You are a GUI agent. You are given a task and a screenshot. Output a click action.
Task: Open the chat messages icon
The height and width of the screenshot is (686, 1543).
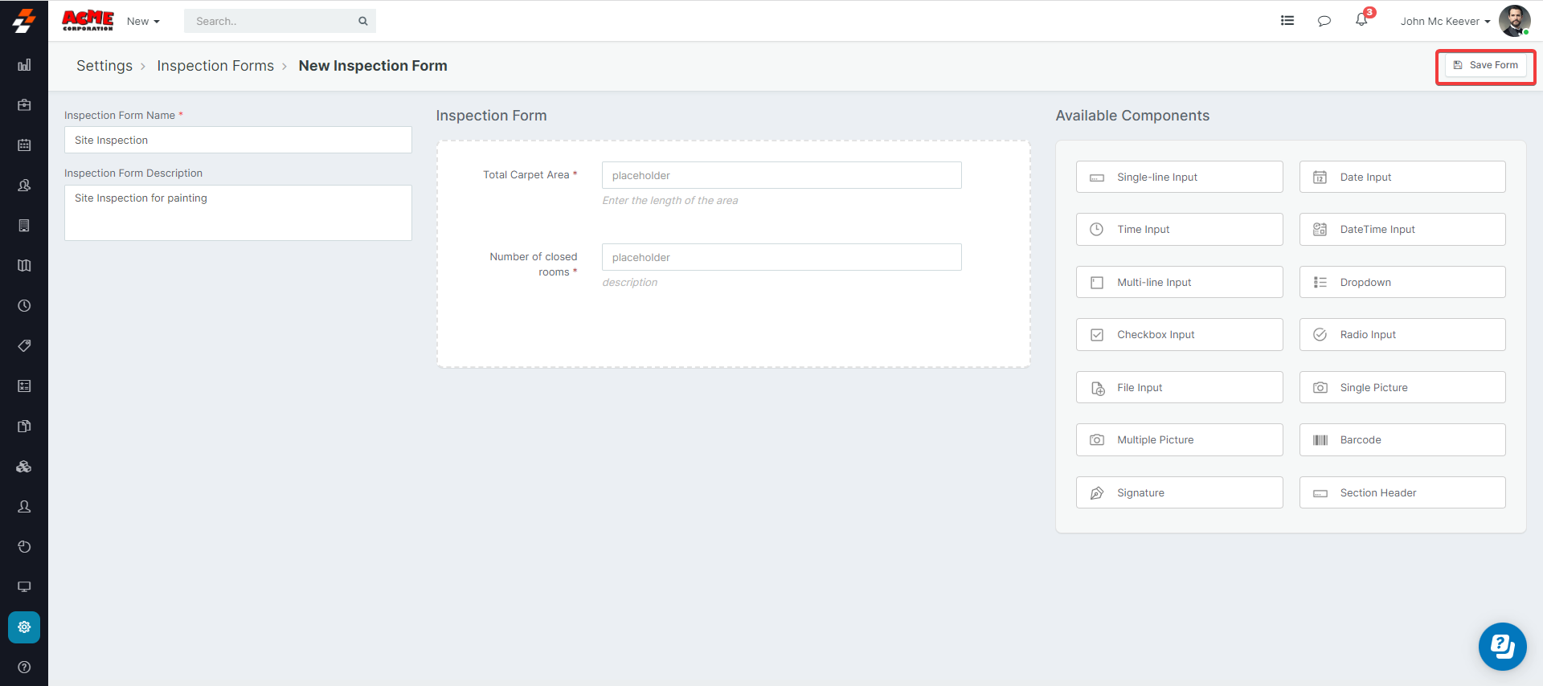click(1324, 21)
